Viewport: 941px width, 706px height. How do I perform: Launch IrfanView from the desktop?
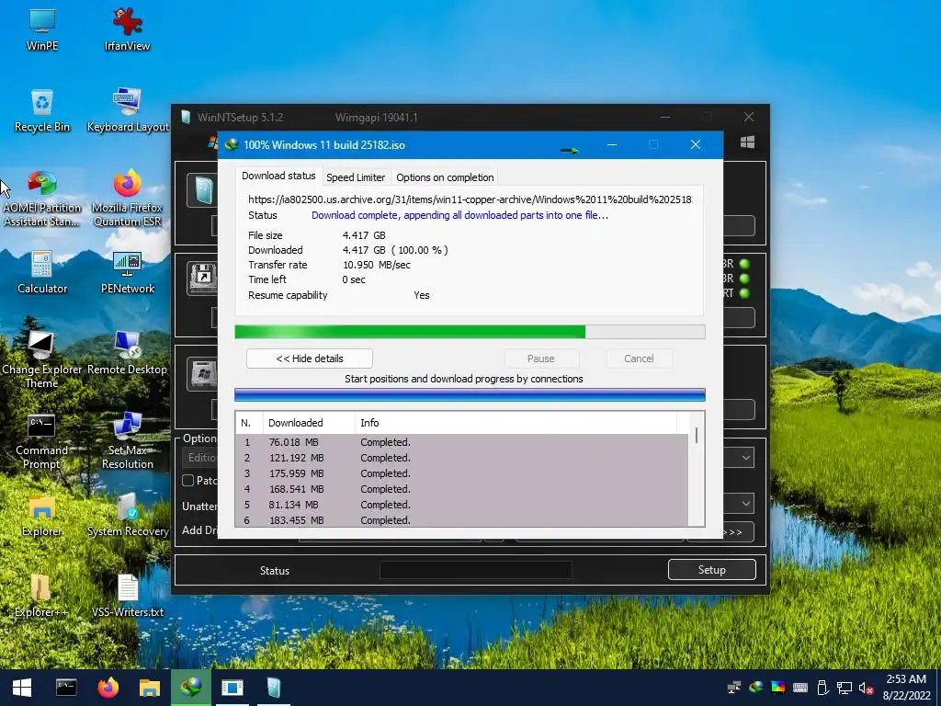pos(127,28)
